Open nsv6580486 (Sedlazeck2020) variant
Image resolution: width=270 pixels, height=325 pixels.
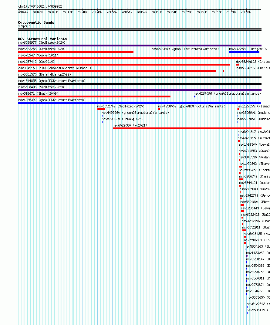[x=42, y=87]
